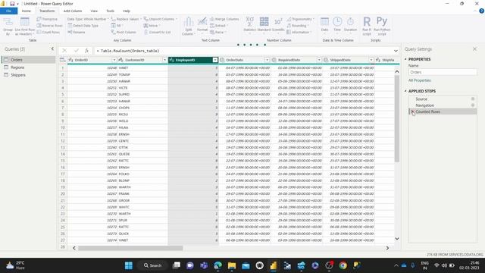Open the Extract dropdown
Screen dimensions: 485x273
click(x=219, y=25)
